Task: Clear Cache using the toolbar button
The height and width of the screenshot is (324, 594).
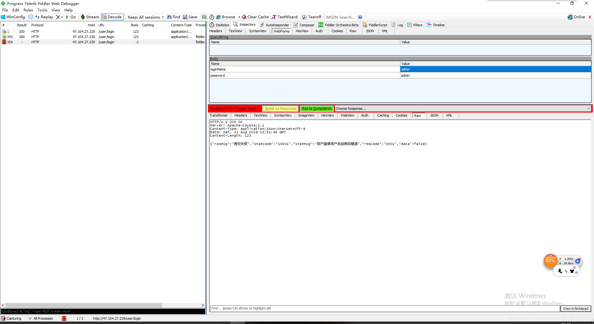Action: 255,17
